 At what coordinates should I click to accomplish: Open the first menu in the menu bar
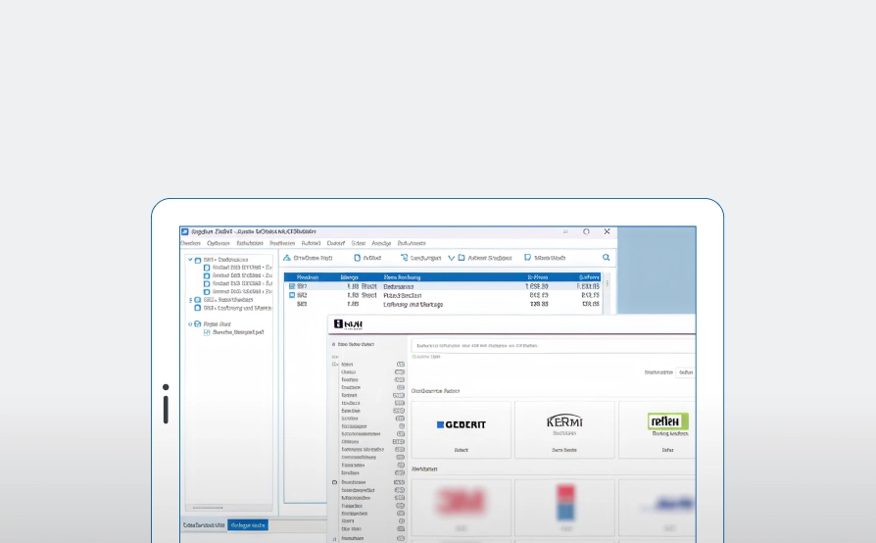pos(190,243)
